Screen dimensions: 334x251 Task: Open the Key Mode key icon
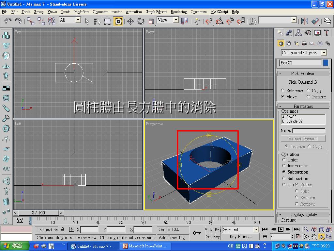[197, 233]
